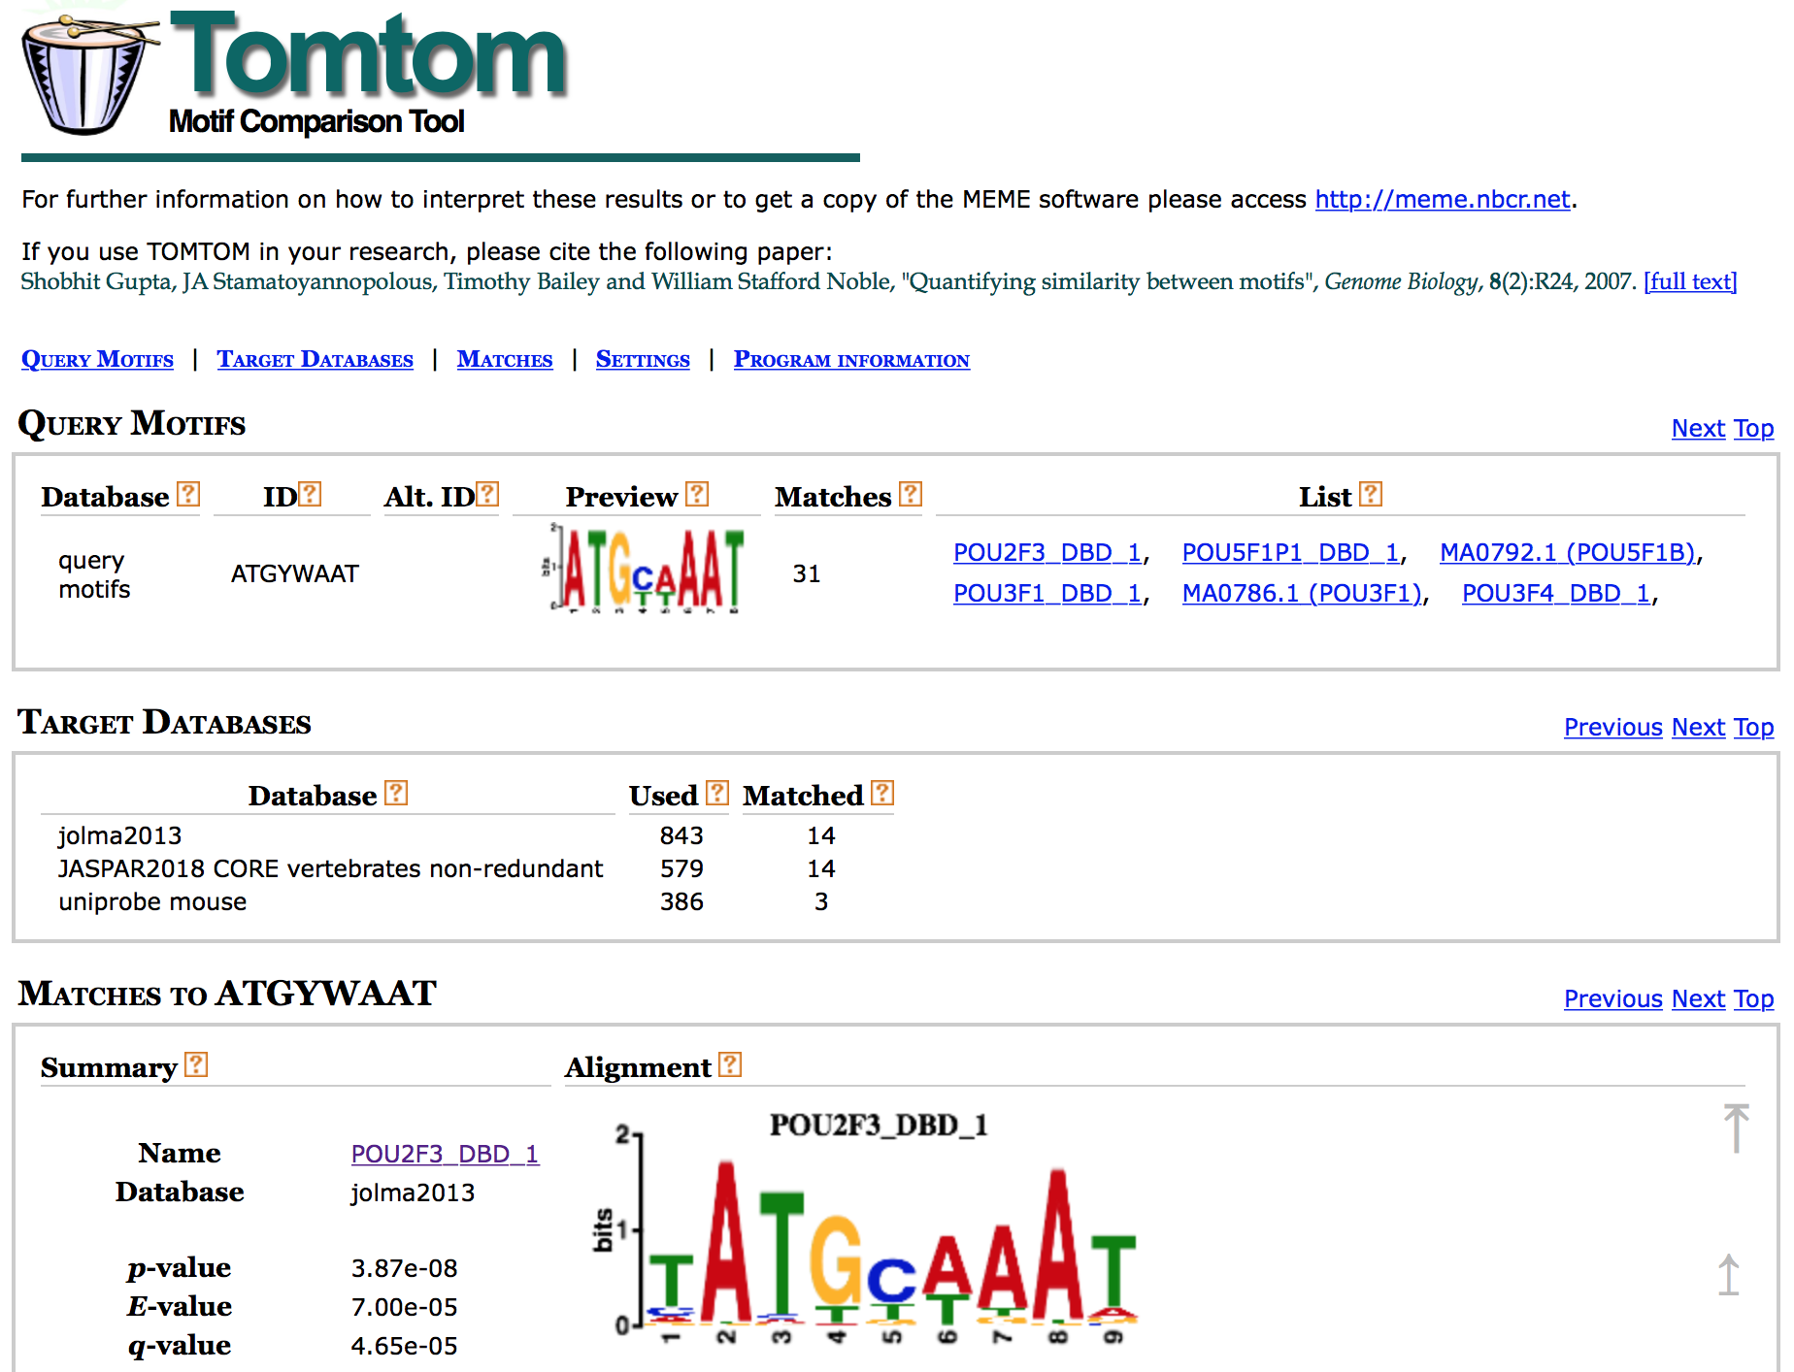Image resolution: width=1794 pixels, height=1372 pixels.
Task: Go to Target Databases section link
Action: pos(315,359)
